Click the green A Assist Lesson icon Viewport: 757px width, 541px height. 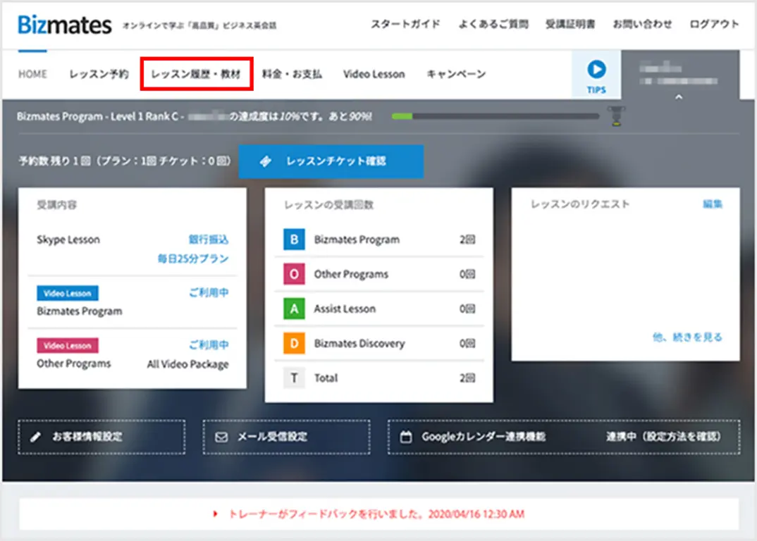(294, 309)
